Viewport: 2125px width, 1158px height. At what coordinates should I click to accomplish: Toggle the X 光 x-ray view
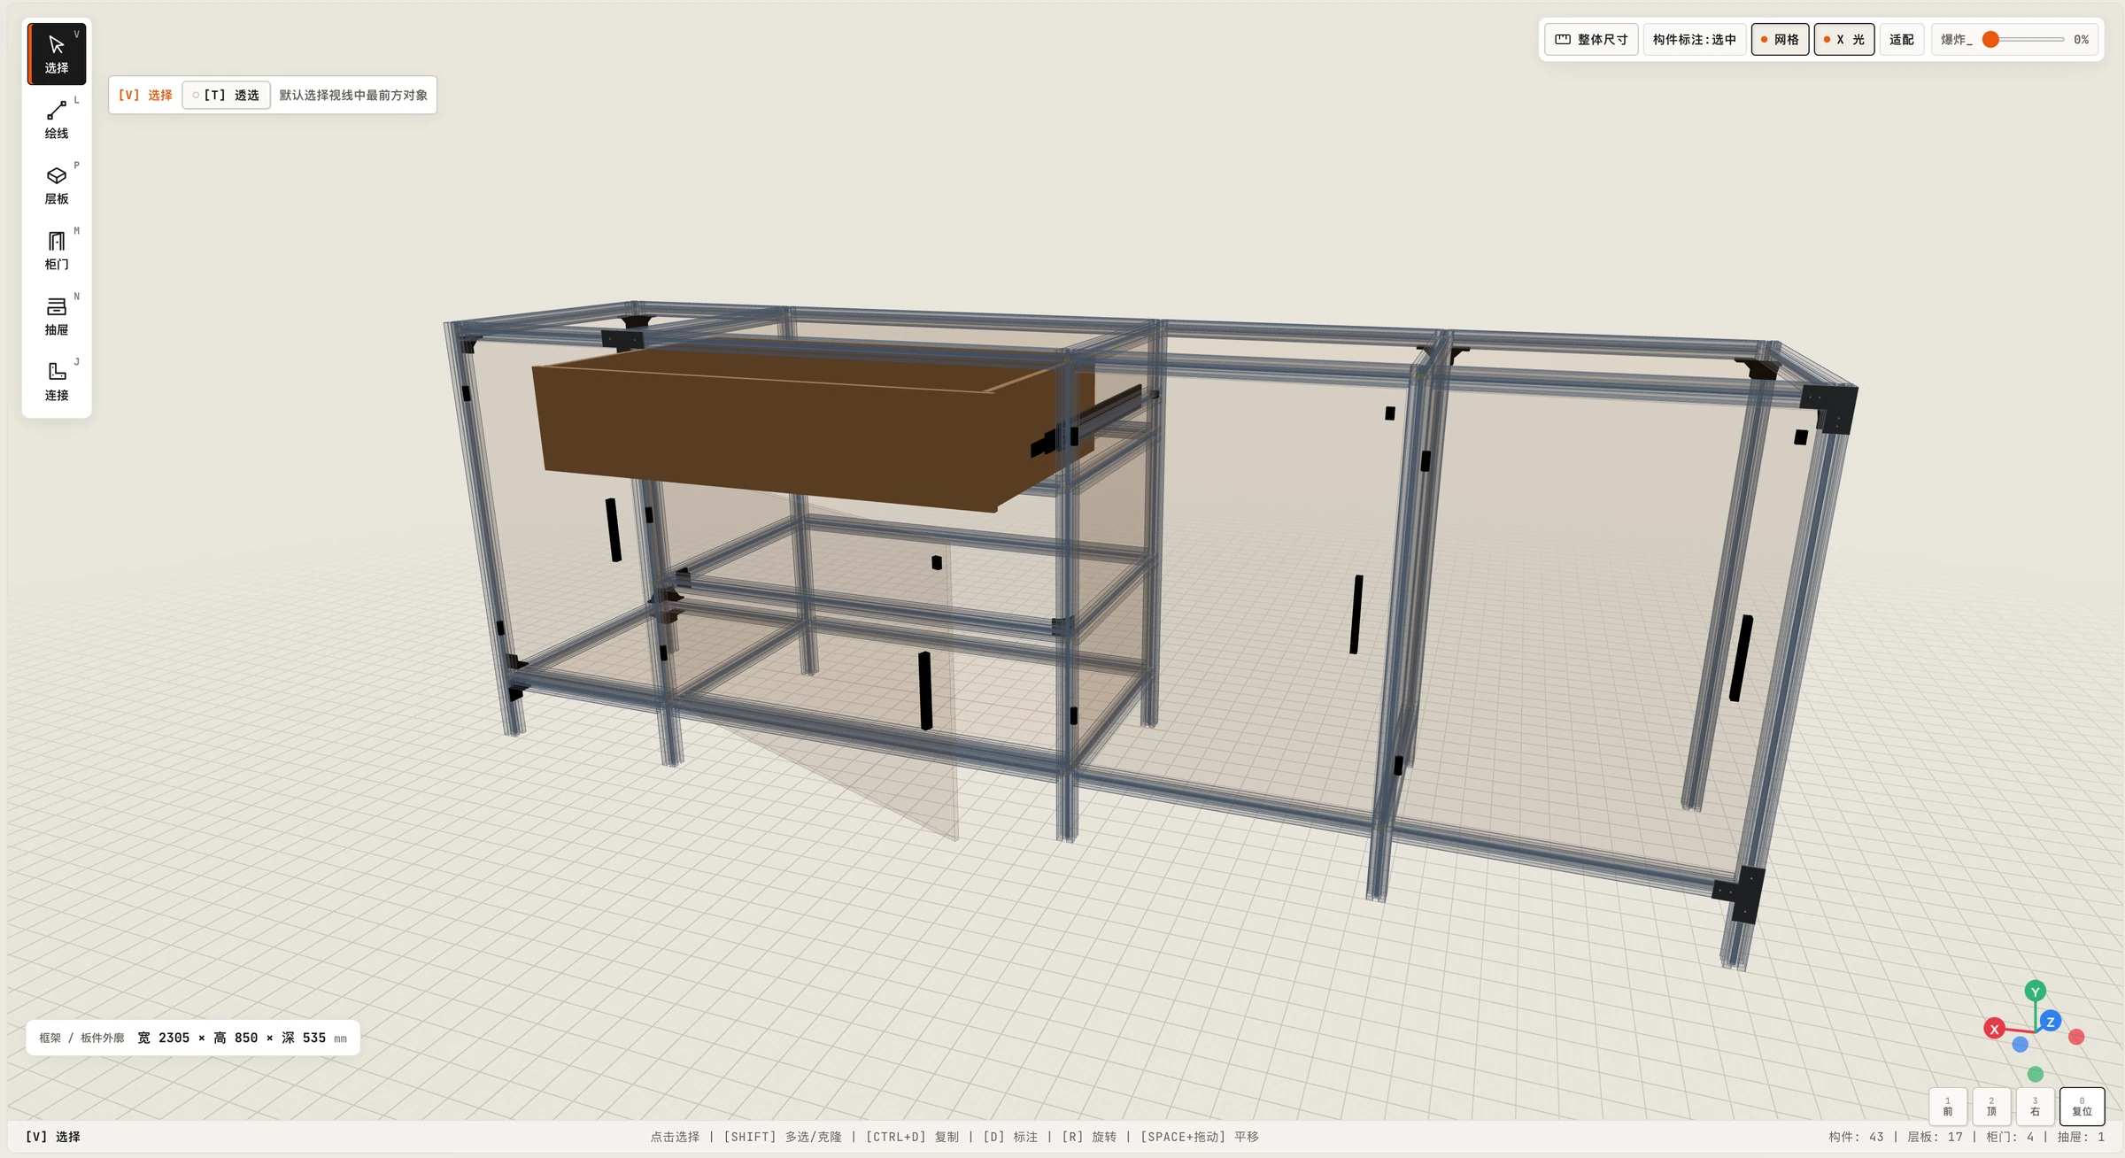click(1844, 39)
